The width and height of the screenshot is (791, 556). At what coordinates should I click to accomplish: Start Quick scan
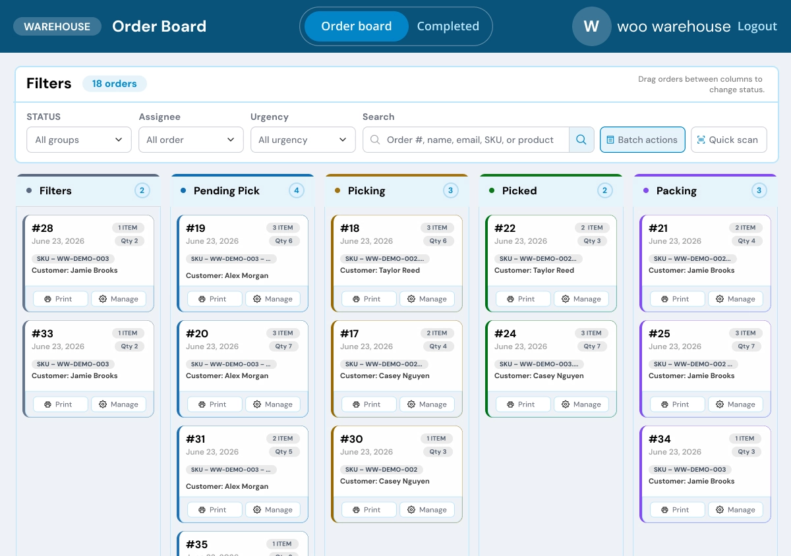click(729, 140)
